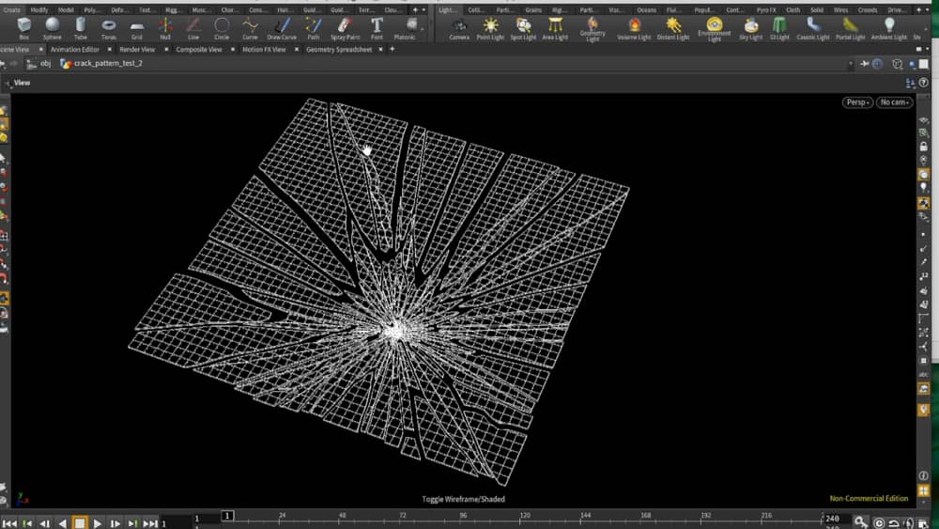Select the Line shelf tool
Image resolution: width=939 pixels, height=529 pixels.
193,28
